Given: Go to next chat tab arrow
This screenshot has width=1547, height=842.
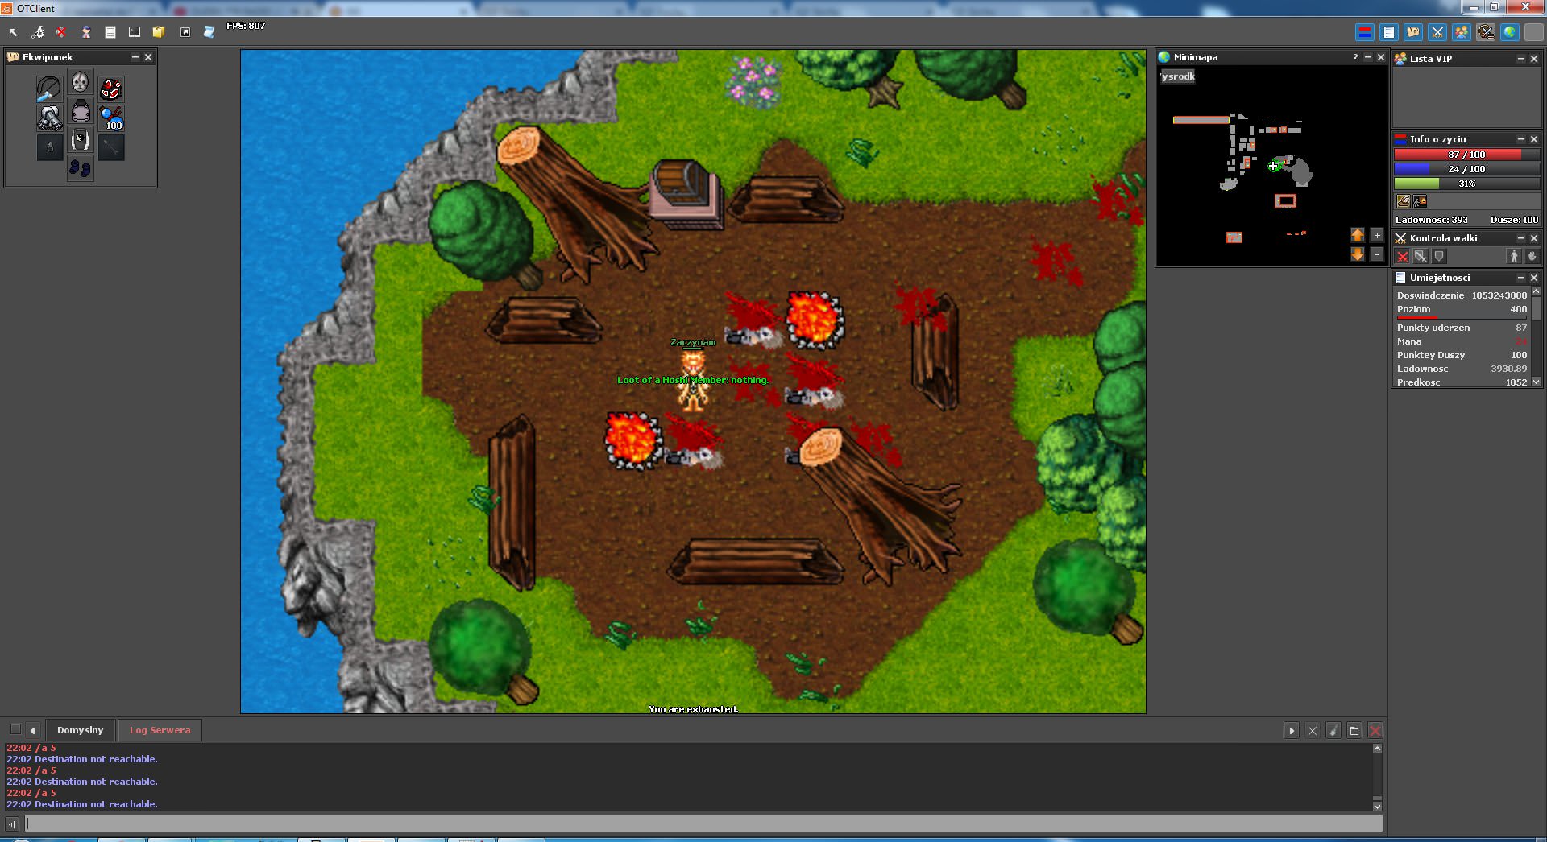Looking at the screenshot, I should [1292, 731].
